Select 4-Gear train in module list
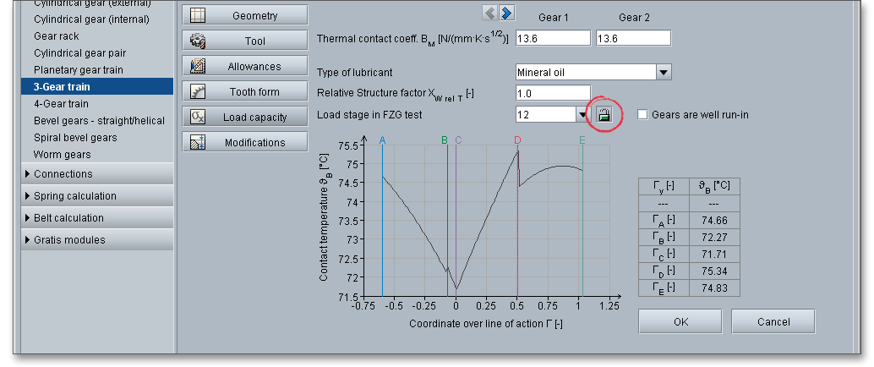 tap(61, 104)
